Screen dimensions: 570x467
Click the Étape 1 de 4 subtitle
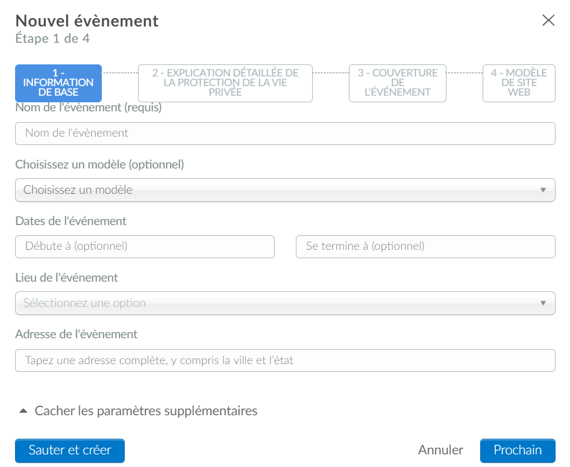(x=52, y=39)
